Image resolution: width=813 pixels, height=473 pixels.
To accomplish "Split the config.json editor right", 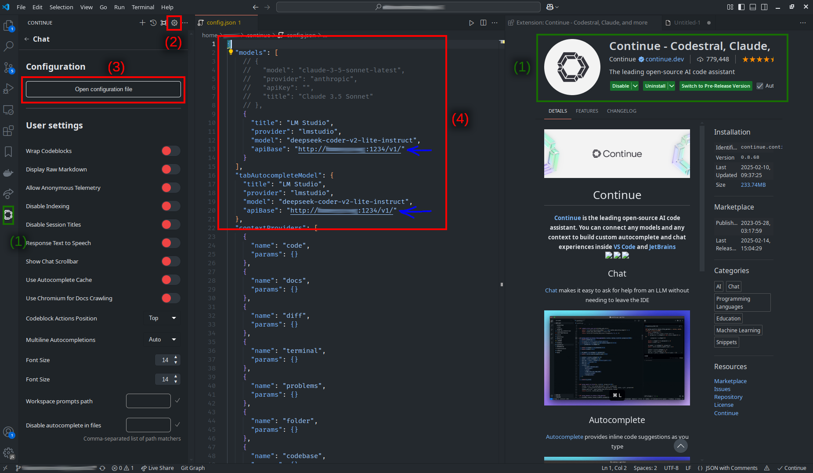I will pyautogui.click(x=483, y=23).
